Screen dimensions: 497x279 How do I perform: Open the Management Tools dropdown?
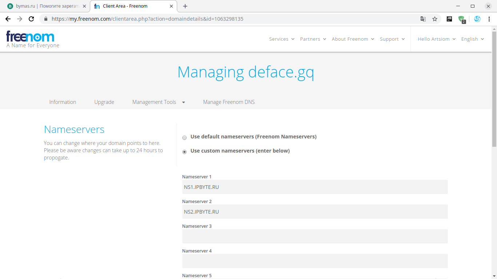[x=159, y=102]
